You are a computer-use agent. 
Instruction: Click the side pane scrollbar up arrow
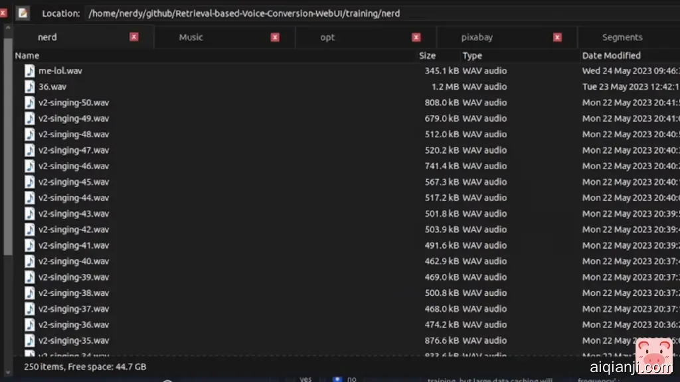[x=7, y=29]
